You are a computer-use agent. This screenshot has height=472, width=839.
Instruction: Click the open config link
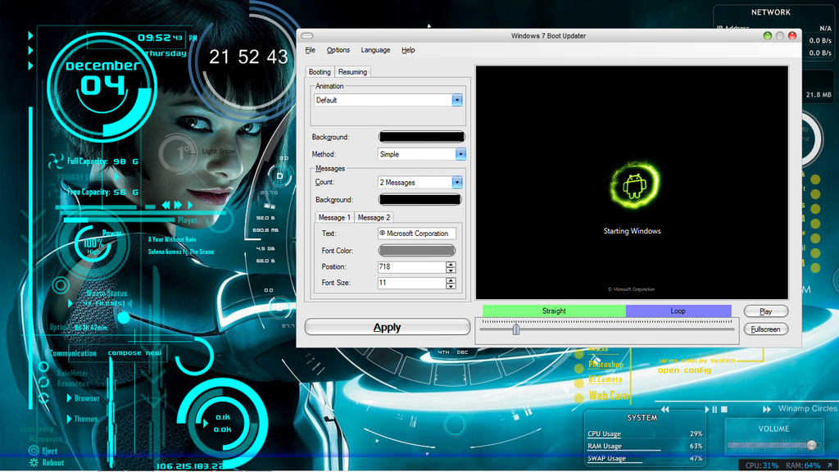coord(684,370)
